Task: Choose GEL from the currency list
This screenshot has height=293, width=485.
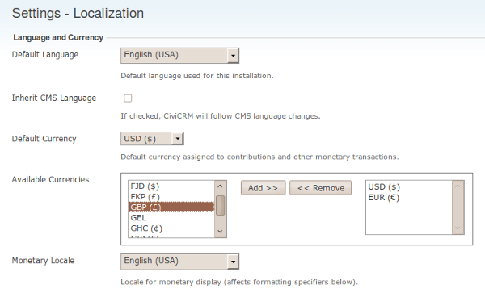Action: point(171,218)
